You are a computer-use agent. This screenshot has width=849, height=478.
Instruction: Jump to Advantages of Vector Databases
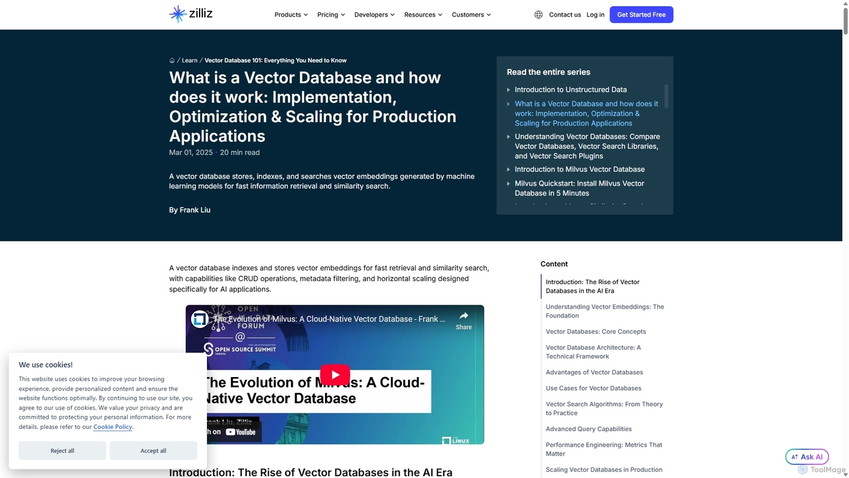click(x=594, y=372)
